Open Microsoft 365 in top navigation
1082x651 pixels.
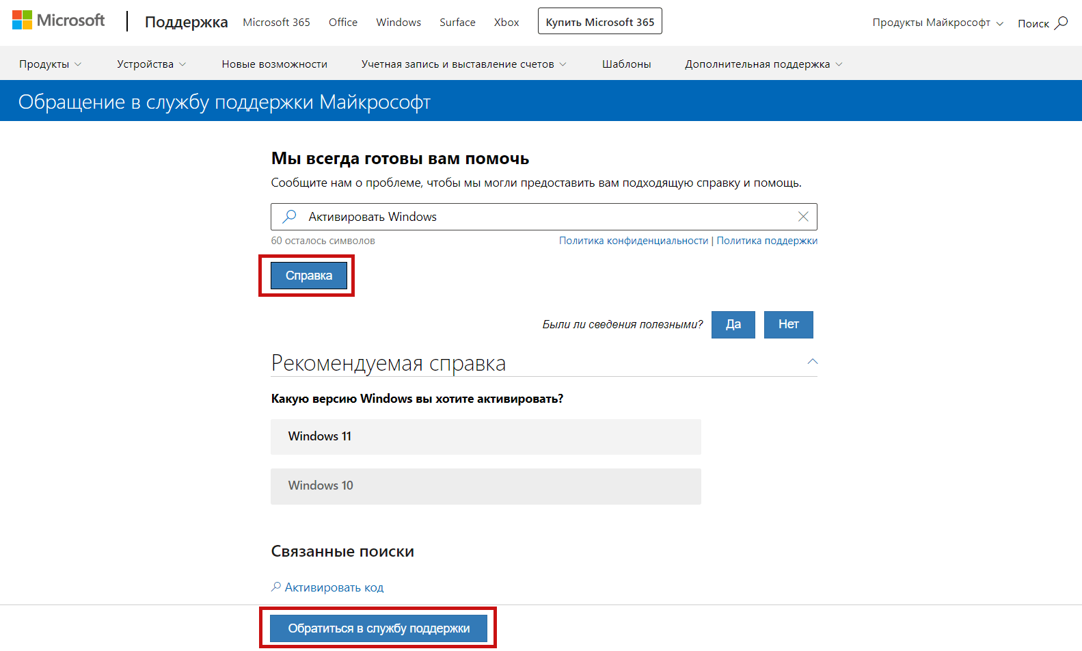tap(276, 23)
